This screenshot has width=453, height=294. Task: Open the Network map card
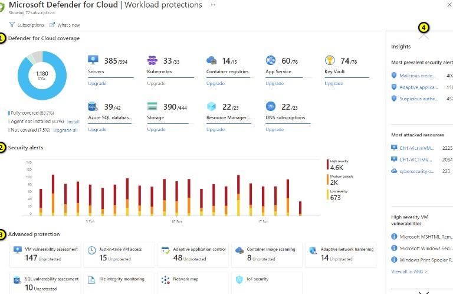click(193, 283)
